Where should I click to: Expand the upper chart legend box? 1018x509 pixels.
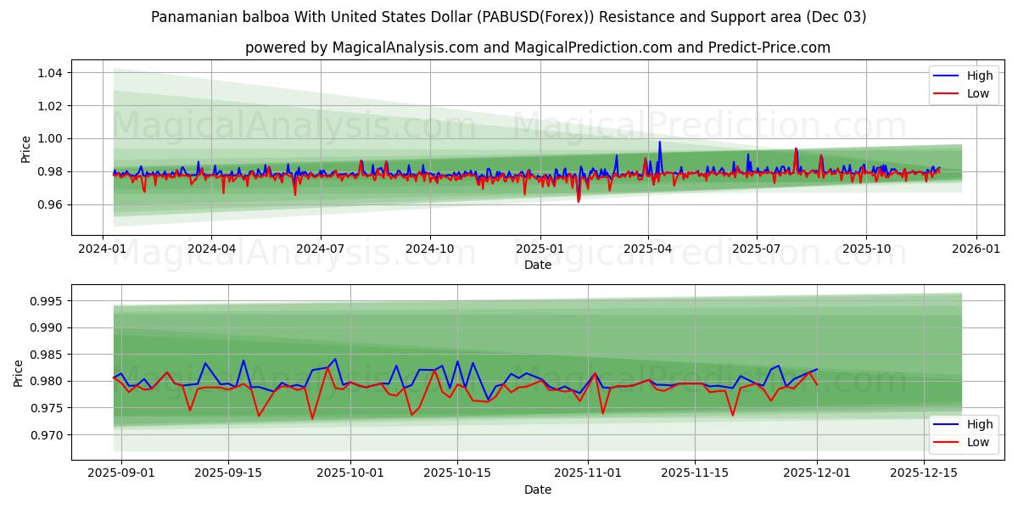[962, 84]
